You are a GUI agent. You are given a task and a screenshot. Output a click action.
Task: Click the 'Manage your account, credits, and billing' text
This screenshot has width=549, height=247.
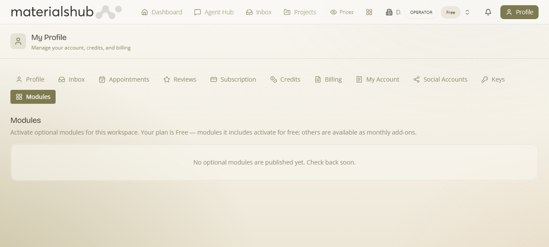[x=81, y=48]
